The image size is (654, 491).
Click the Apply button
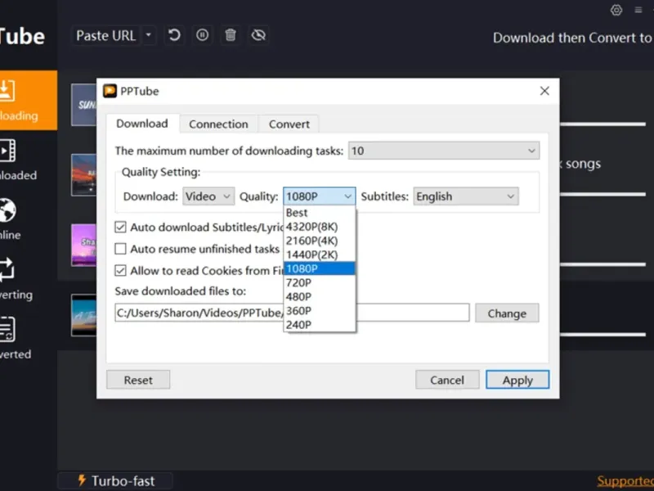(x=517, y=380)
